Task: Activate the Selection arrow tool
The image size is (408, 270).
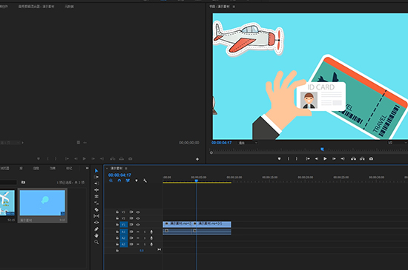Action: click(x=96, y=171)
